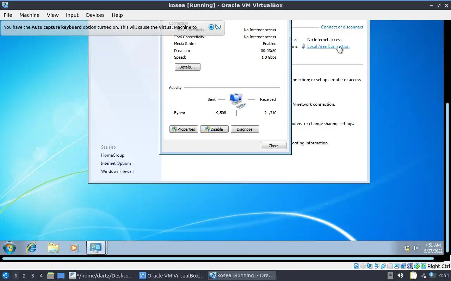Click host show desktop blue icon
The image size is (451, 281).
pos(61,275)
